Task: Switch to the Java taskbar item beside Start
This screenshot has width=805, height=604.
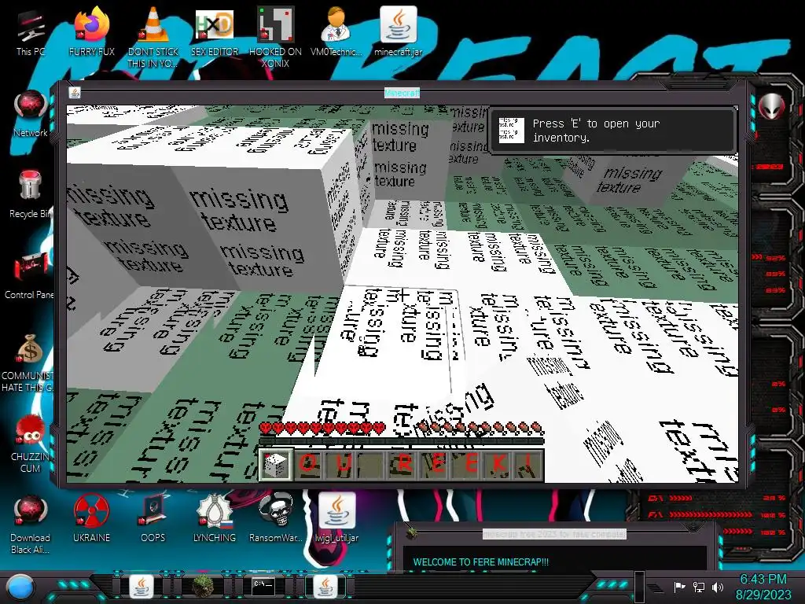Action: pos(141,587)
